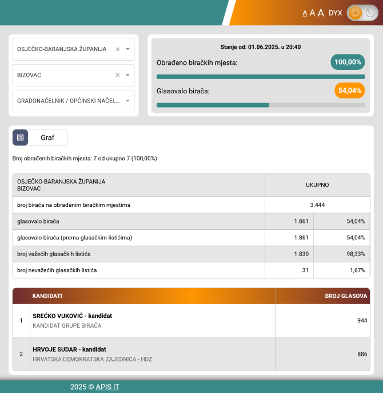The height and width of the screenshot is (393, 383).
Task: Click the Glasovalo birača progress bar
Action: point(261,105)
